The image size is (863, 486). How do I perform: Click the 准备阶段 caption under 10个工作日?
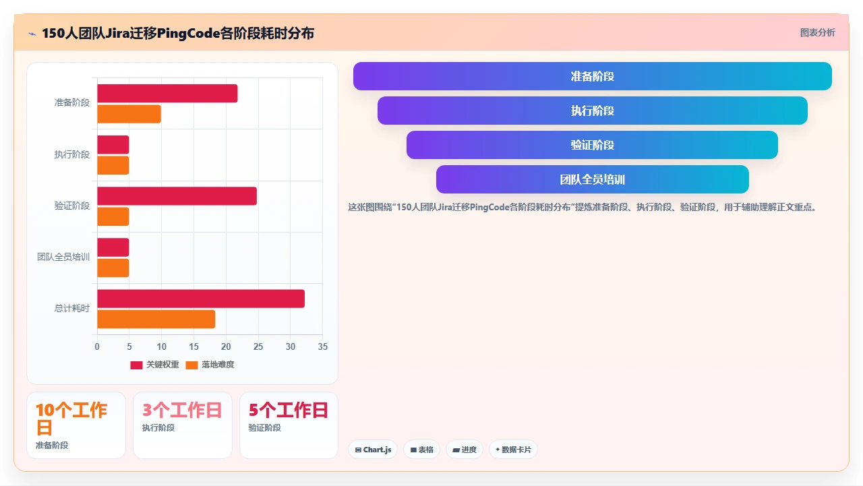pyautogui.click(x=52, y=446)
